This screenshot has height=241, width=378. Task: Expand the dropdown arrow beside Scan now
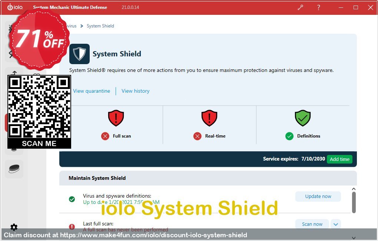pyautogui.click(x=336, y=224)
